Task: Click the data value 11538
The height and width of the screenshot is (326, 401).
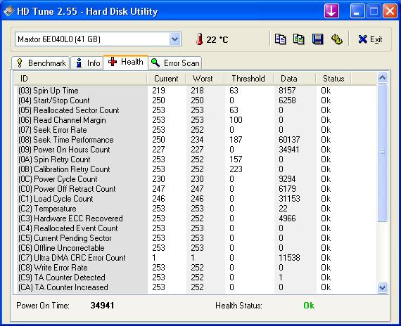Action: (289, 258)
